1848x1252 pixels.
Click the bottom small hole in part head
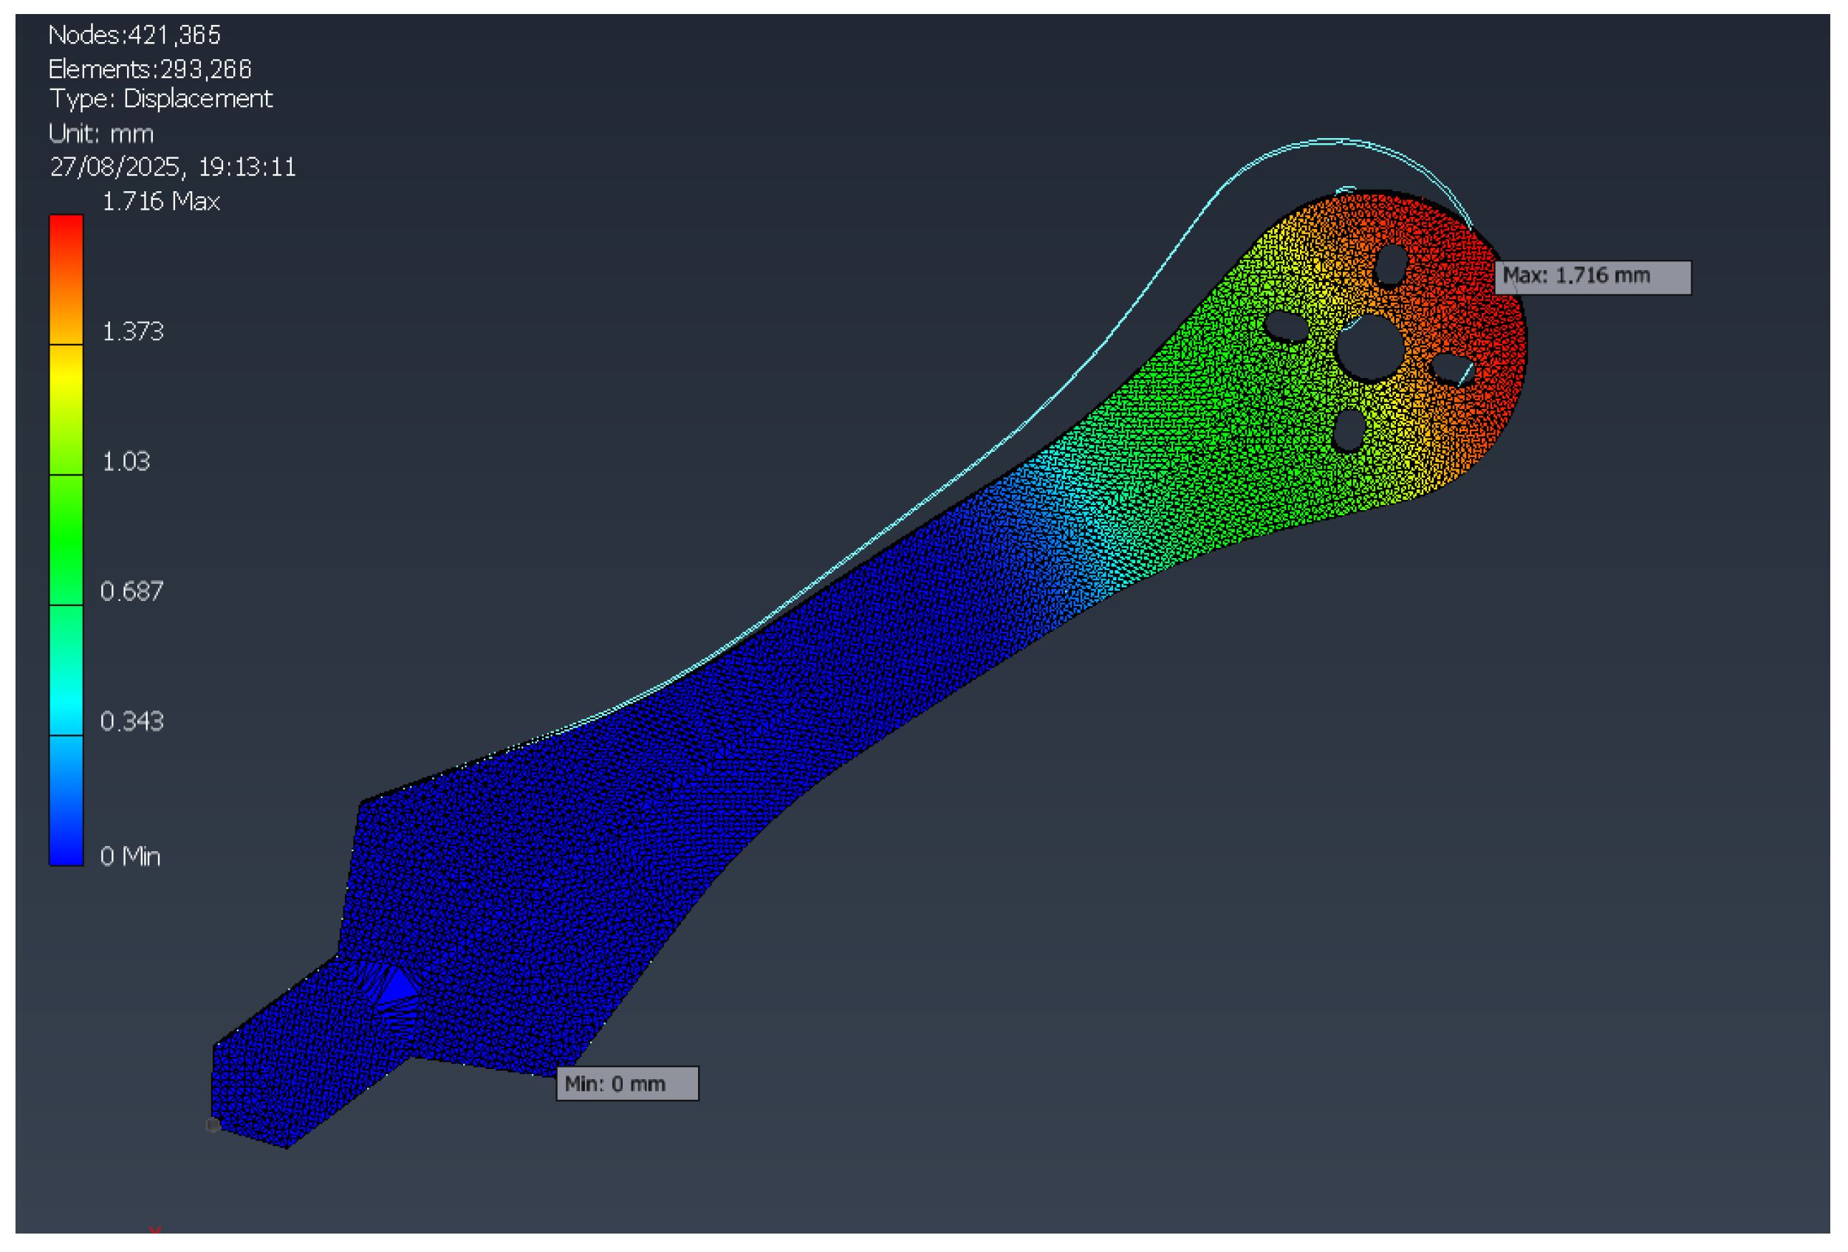pyautogui.click(x=1349, y=430)
